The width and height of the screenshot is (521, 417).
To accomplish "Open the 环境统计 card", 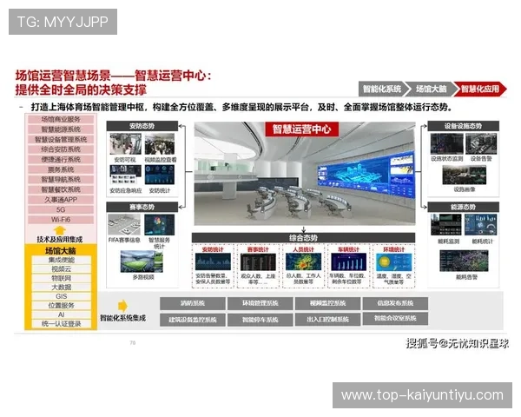I will click(x=394, y=265).
